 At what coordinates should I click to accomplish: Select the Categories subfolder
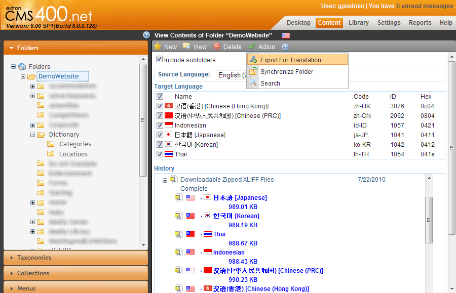75,144
